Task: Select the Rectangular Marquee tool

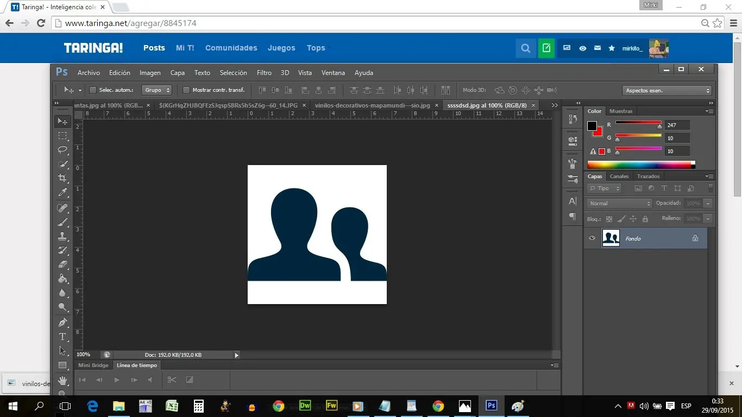Action: pos(62,136)
